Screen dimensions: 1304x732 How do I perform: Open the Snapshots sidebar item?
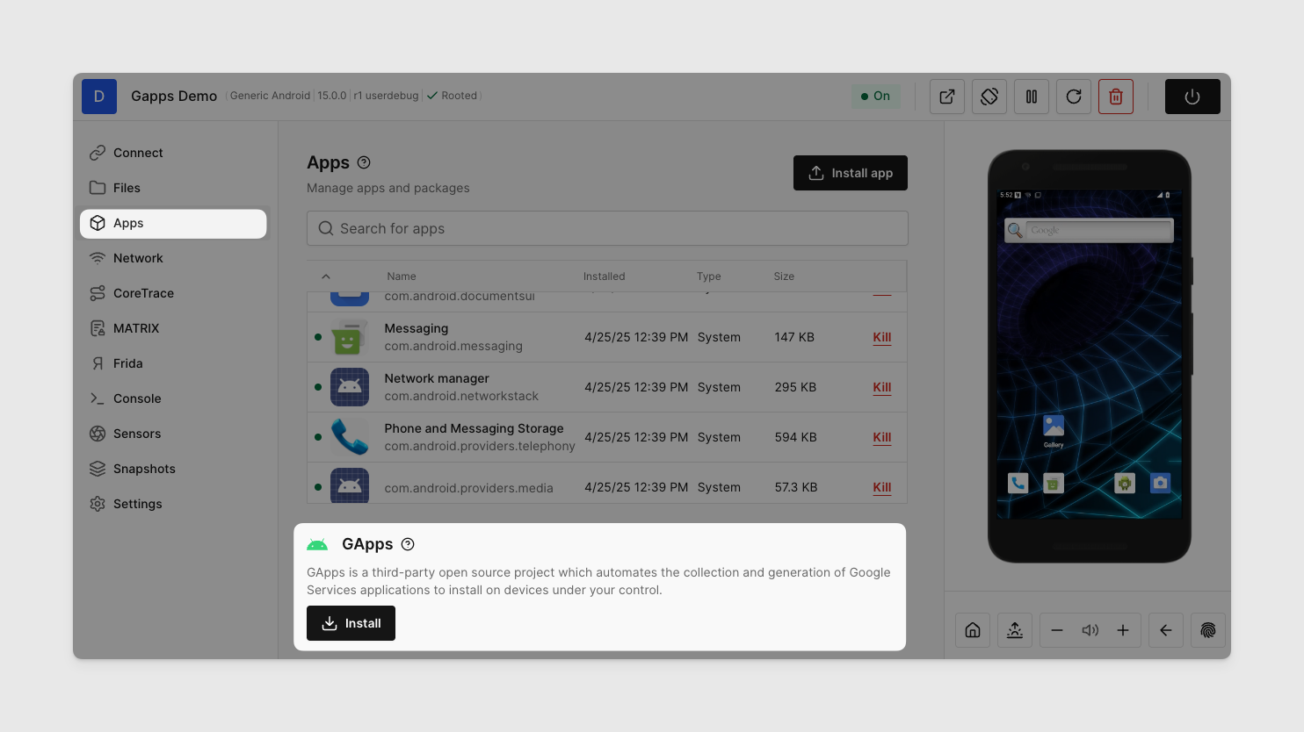[x=173, y=469]
